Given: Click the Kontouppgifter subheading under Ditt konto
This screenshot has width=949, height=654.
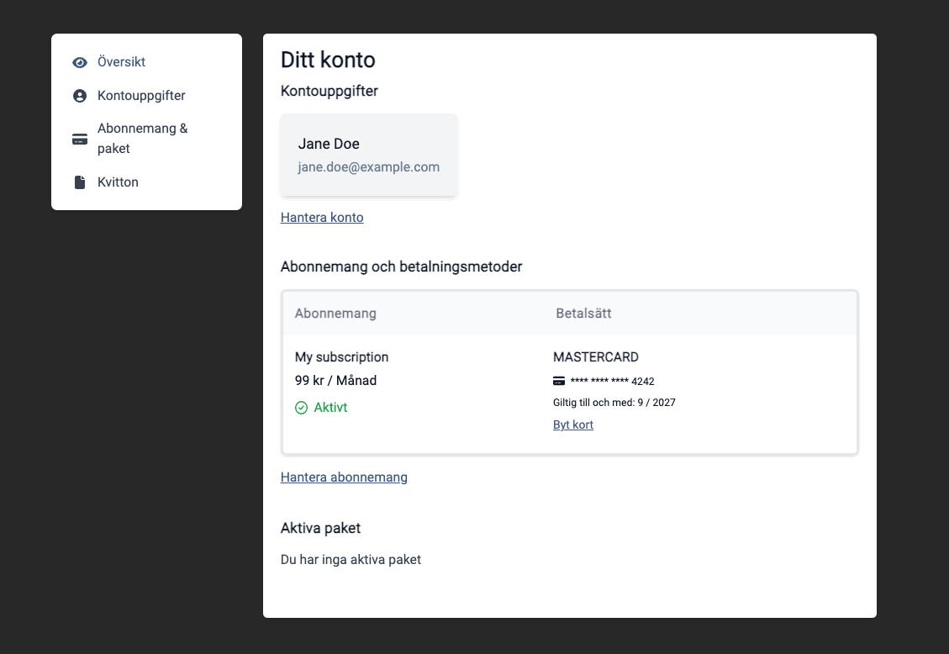Looking at the screenshot, I should [330, 92].
